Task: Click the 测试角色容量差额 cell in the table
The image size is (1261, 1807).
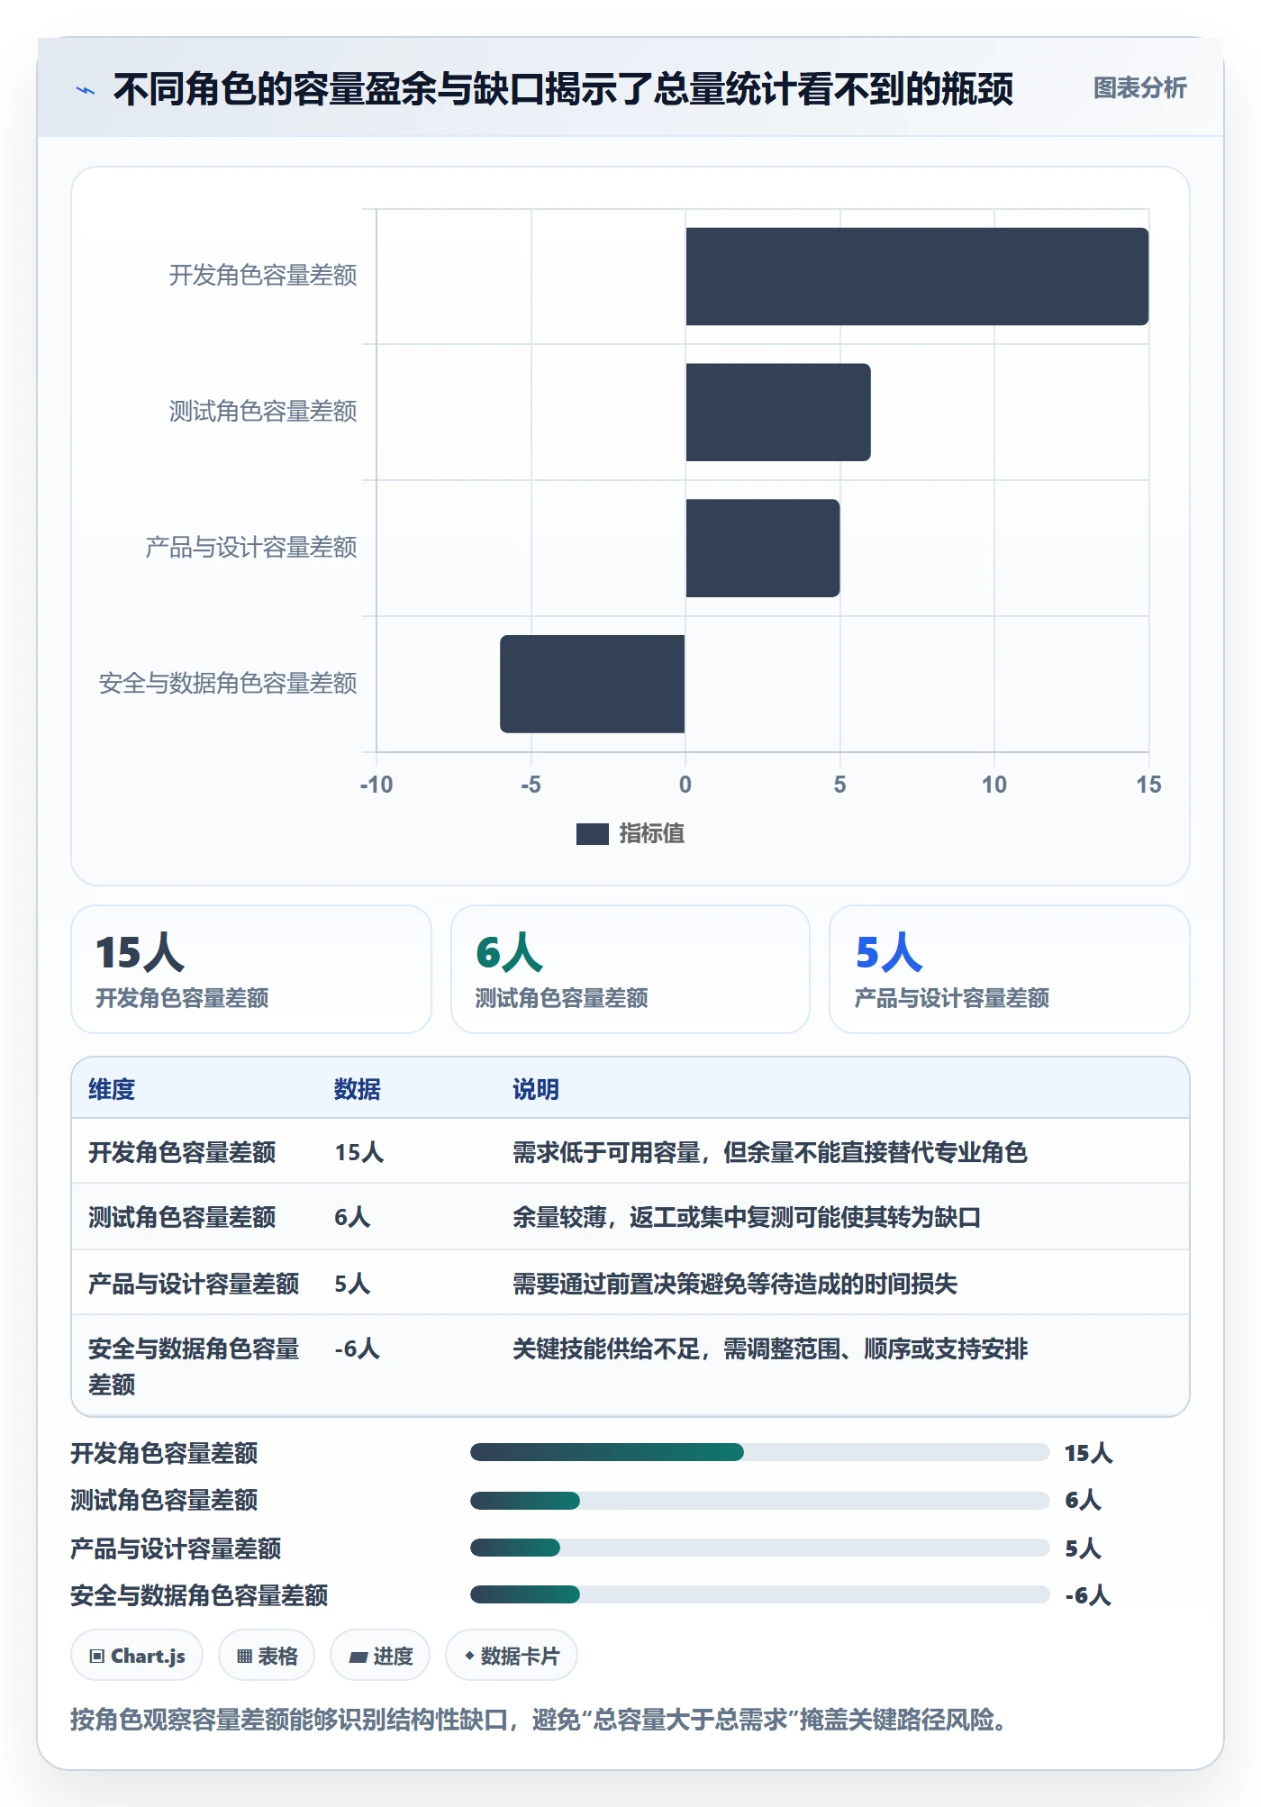Action: pyautogui.click(x=182, y=1217)
